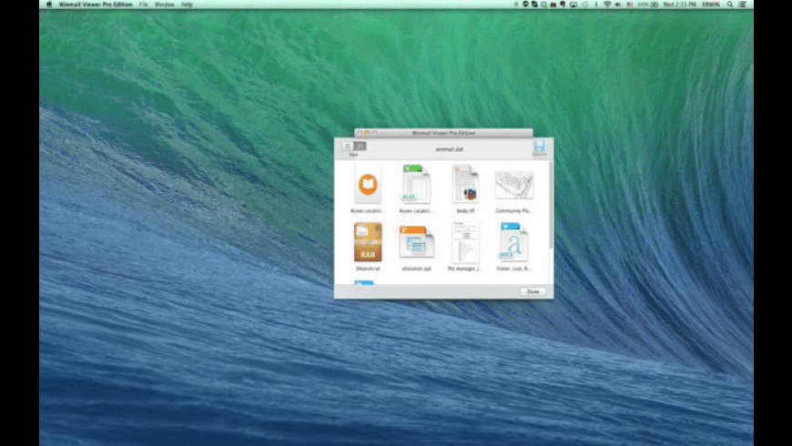This screenshot has height=446, width=792.
Task: Click the Save As toolbar icon
Action: pyautogui.click(x=540, y=147)
